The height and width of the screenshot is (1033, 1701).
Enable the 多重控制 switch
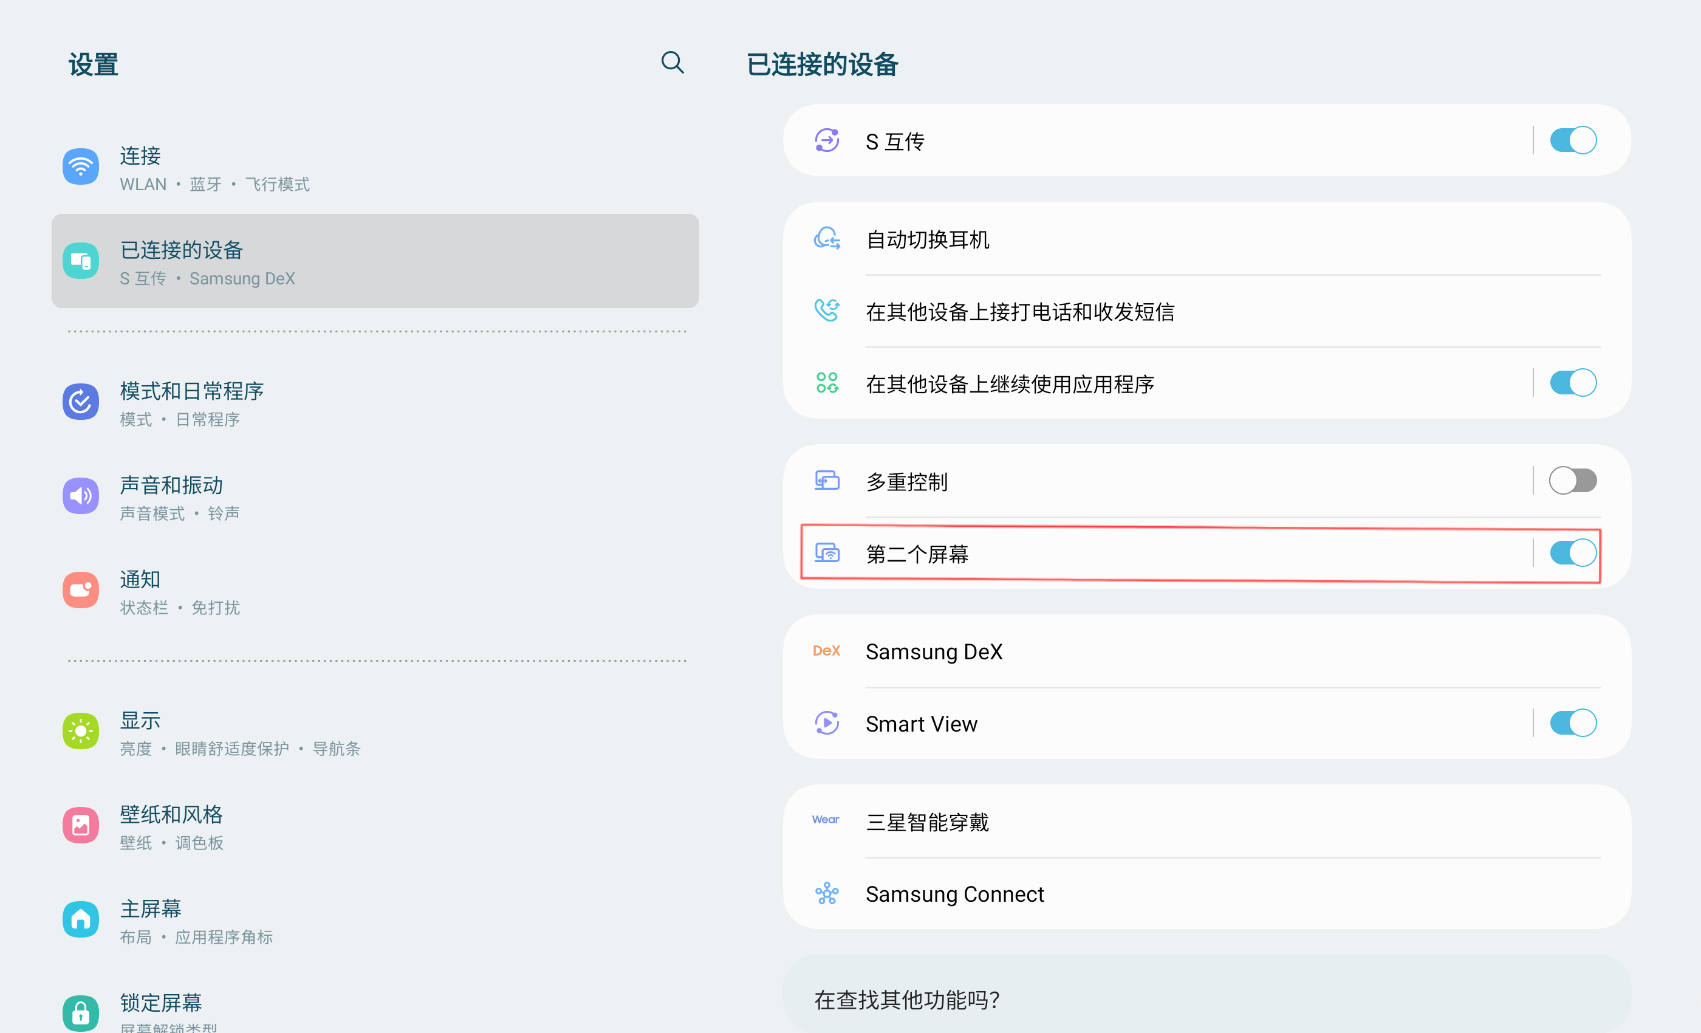[x=1573, y=481]
